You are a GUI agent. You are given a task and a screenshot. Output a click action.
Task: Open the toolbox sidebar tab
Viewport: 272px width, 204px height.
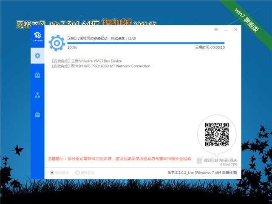[x=37, y=75]
